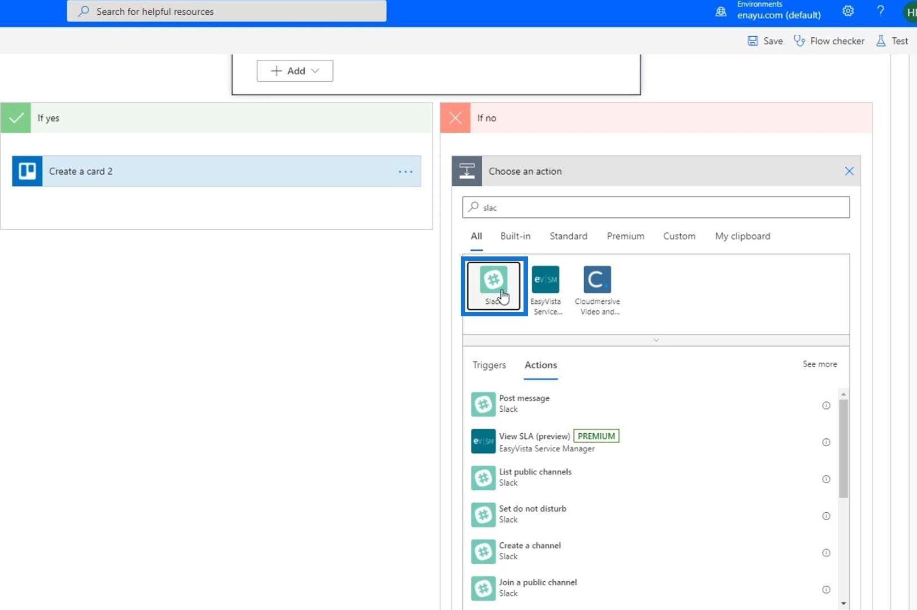The image size is (917, 610).
Task: Open the Actions tab
Action: pyautogui.click(x=540, y=365)
